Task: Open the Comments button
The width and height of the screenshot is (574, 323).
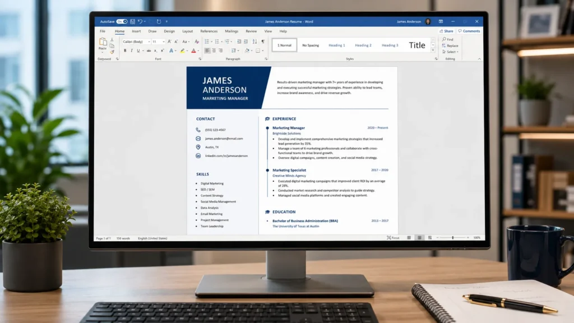Action: click(469, 31)
